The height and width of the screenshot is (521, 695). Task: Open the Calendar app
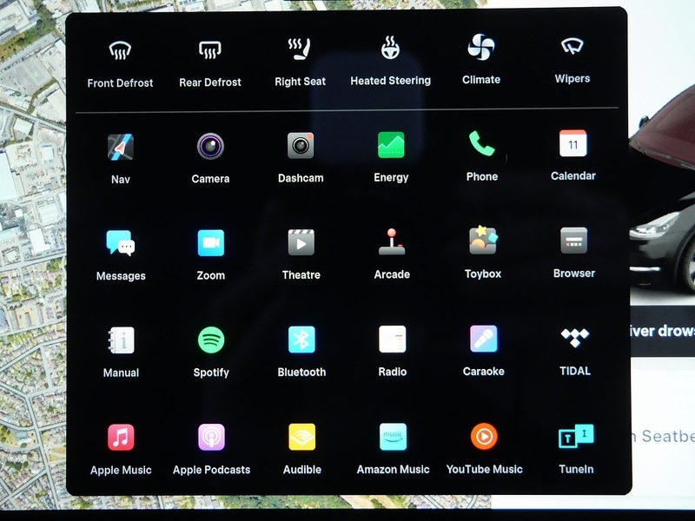(x=573, y=143)
